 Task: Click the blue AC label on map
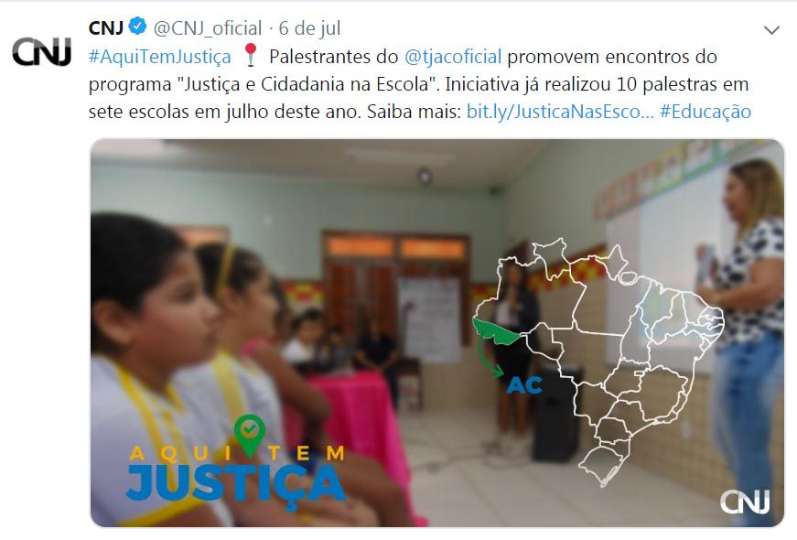(524, 386)
